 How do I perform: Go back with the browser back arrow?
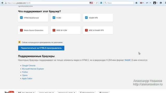(2, 3)
